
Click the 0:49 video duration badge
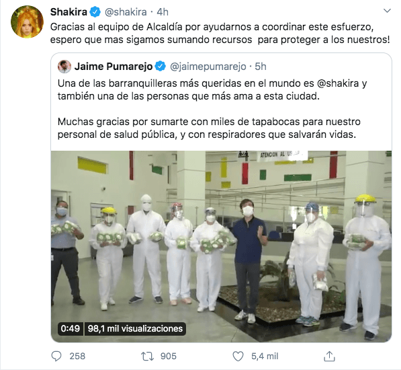(71, 328)
